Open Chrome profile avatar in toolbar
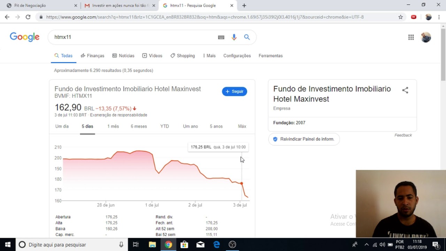 point(429,17)
